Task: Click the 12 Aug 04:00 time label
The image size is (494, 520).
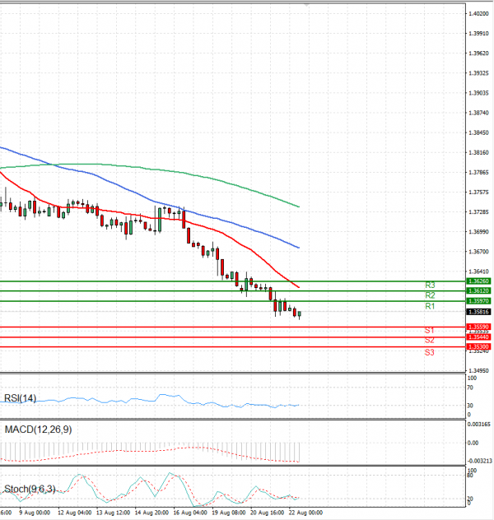Action: click(75, 513)
